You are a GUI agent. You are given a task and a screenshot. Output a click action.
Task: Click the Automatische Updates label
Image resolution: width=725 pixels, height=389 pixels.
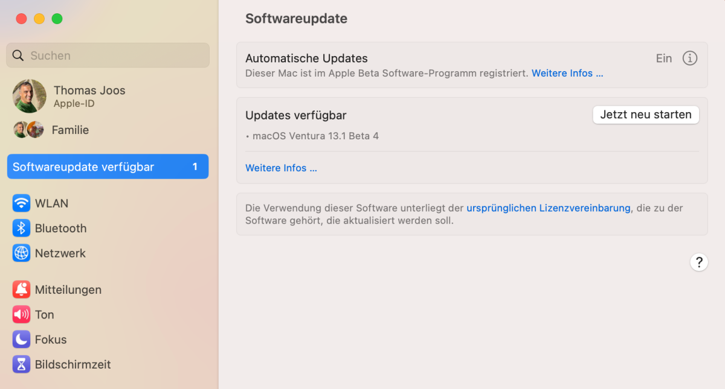306,59
